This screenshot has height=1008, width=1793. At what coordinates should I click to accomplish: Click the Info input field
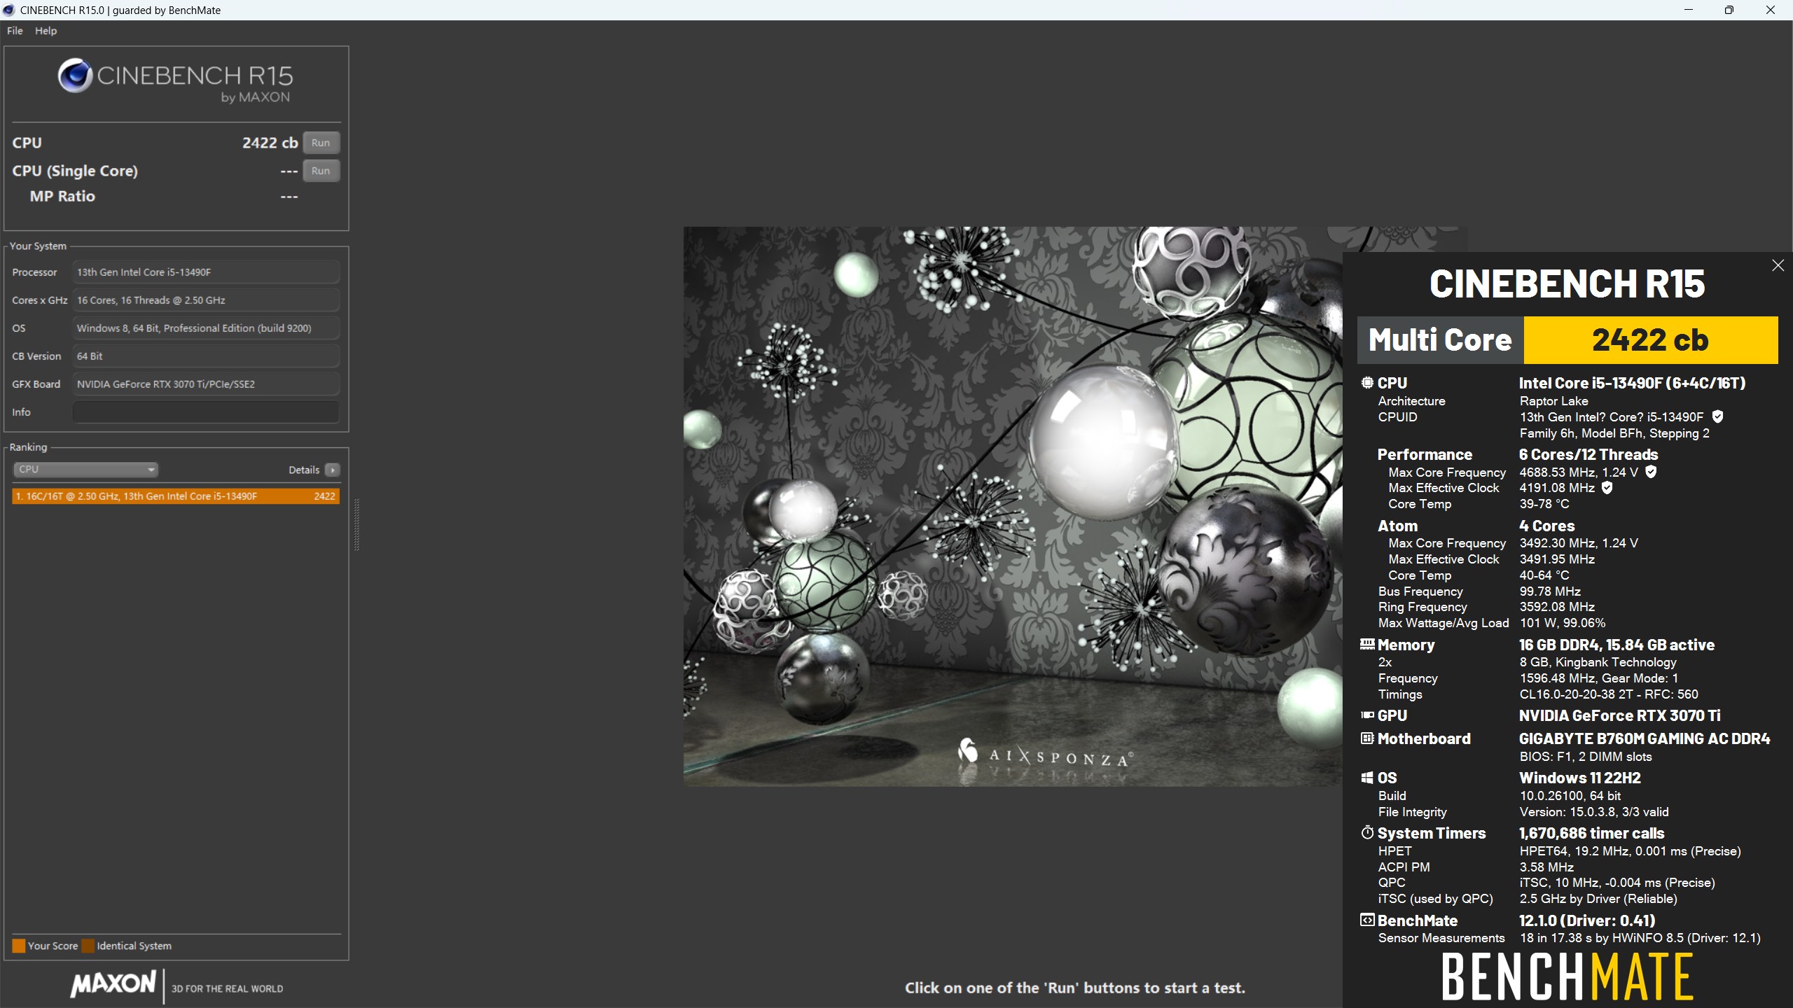pyautogui.click(x=206, y=412)
